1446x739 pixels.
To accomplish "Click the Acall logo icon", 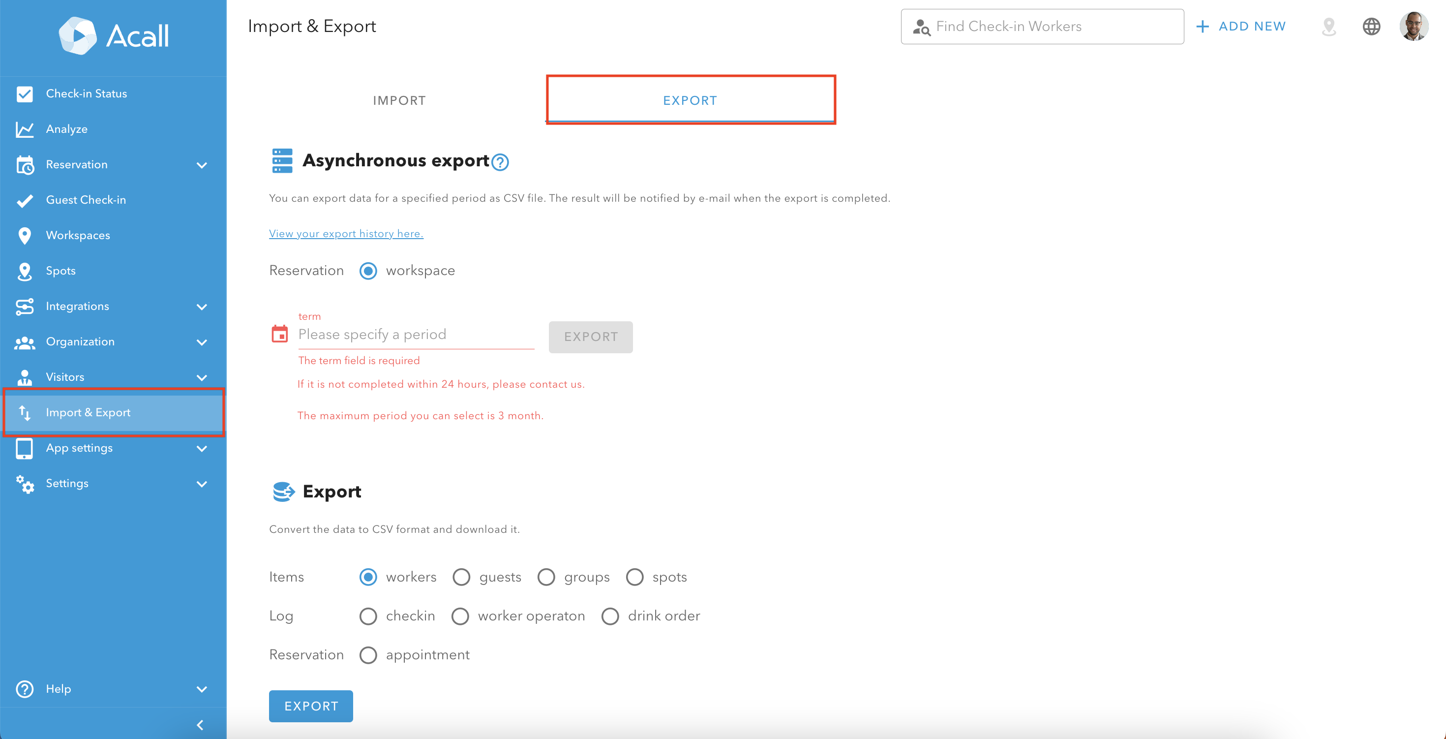I will [78, 36].
